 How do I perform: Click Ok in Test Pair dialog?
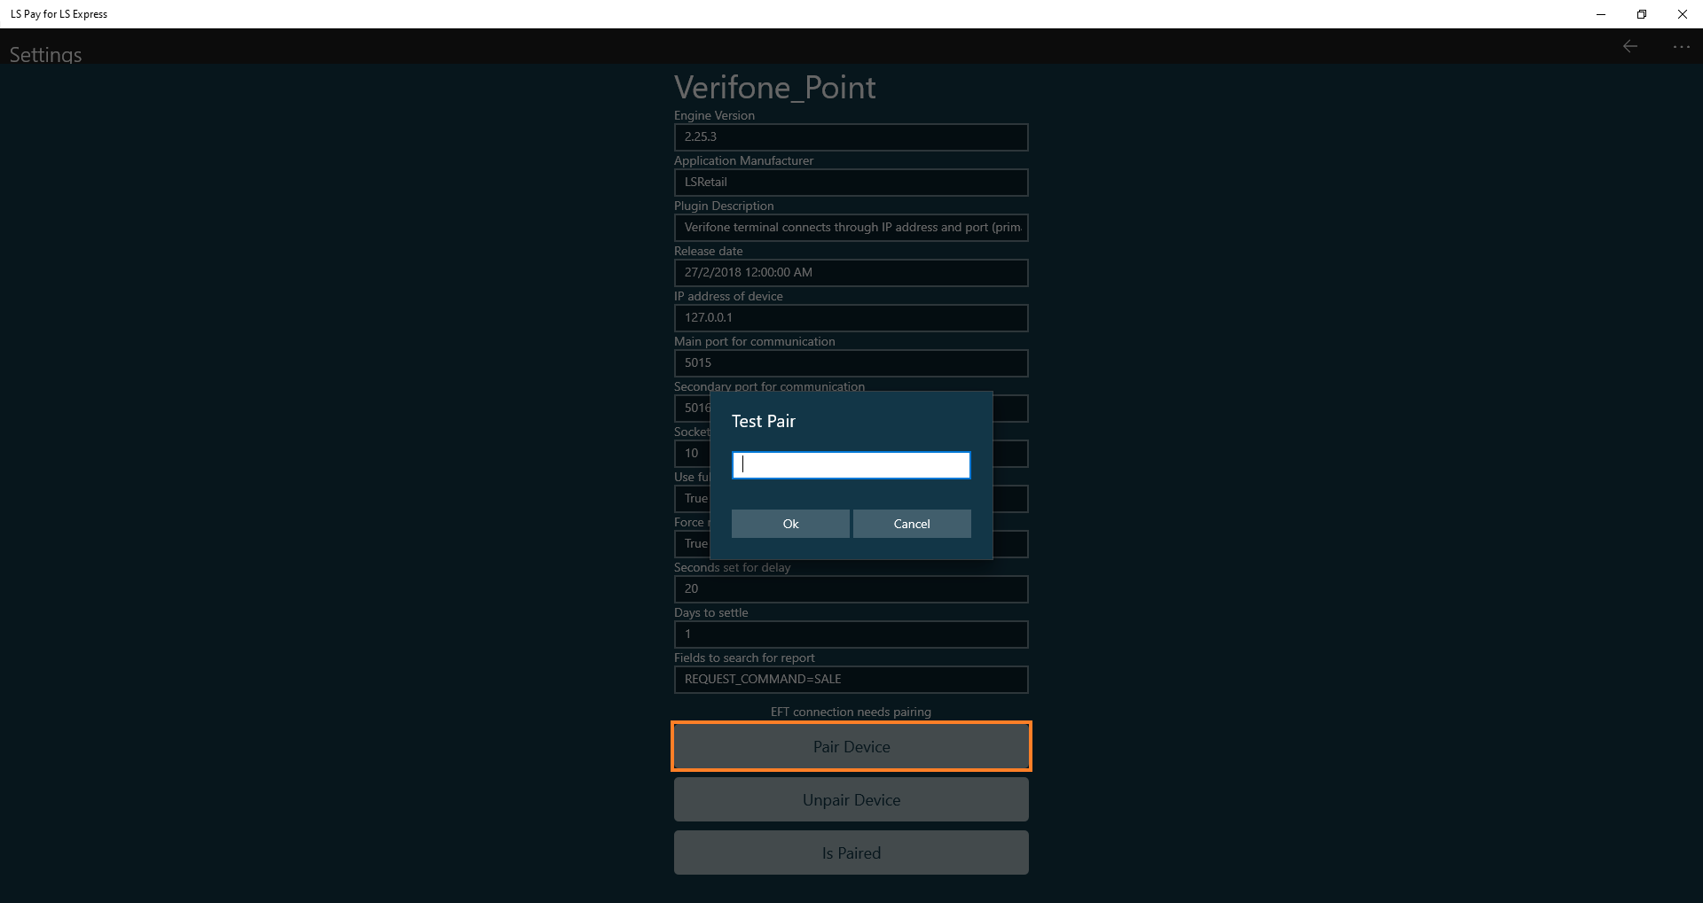[x=789, y=524]
